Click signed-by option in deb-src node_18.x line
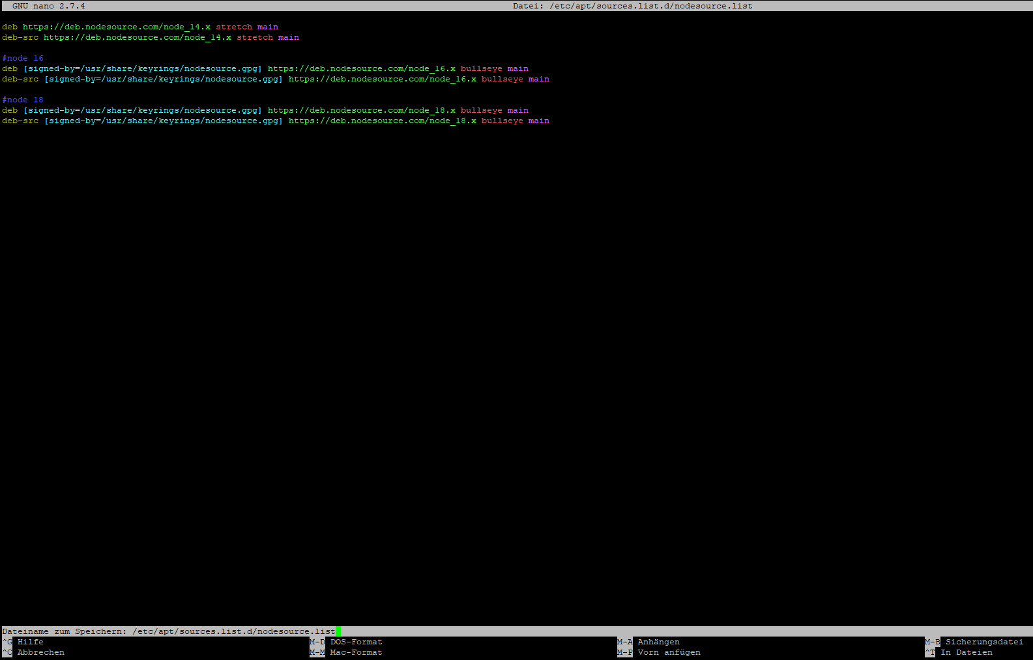1033x660 pixels. 164,121
